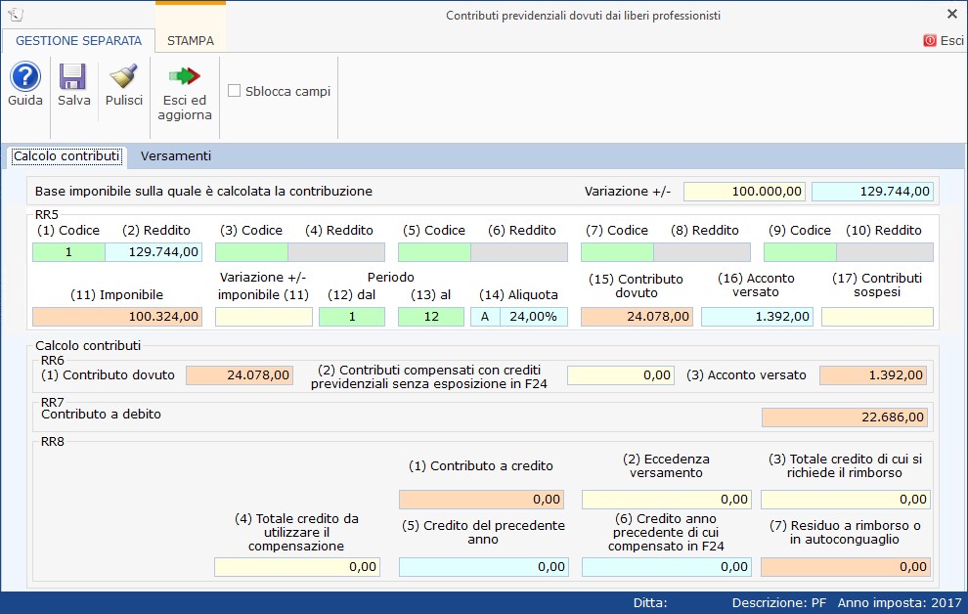968x614 pixels.
Task: Enable the Sblocca campi checkbox
Action: [x=234, y=91]
